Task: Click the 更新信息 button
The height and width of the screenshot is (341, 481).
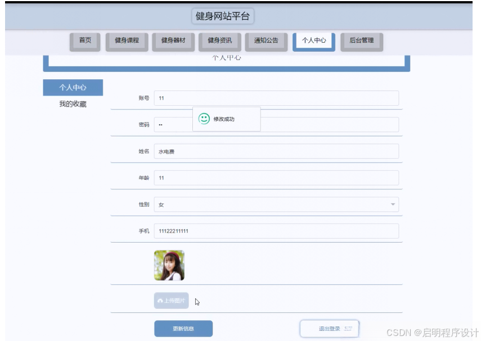Action: coord(184,329)
